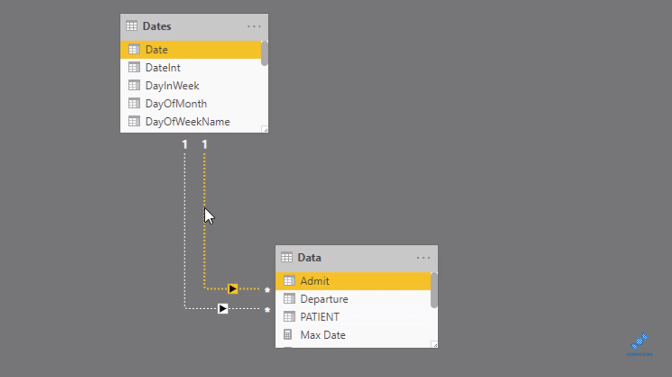Click the table icon in Dates header
The width and height of the screenshot is (672, 377).
[131, 26]
